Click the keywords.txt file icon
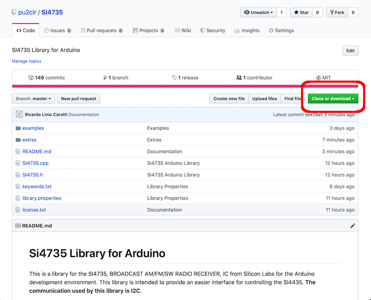 [17, 187]
